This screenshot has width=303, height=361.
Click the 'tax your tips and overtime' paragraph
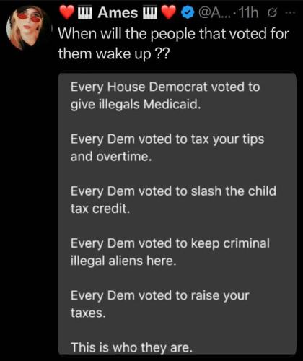(167, 148)
